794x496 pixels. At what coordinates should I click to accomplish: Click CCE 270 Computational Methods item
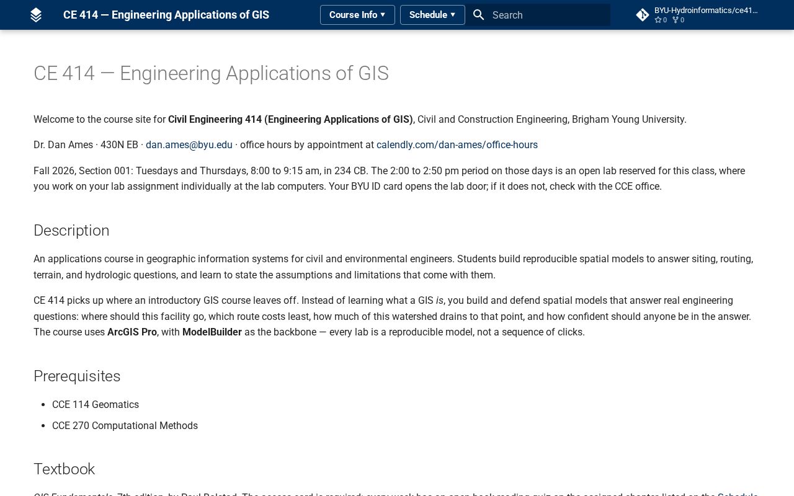pyautogui.click(x=125, y=426)
